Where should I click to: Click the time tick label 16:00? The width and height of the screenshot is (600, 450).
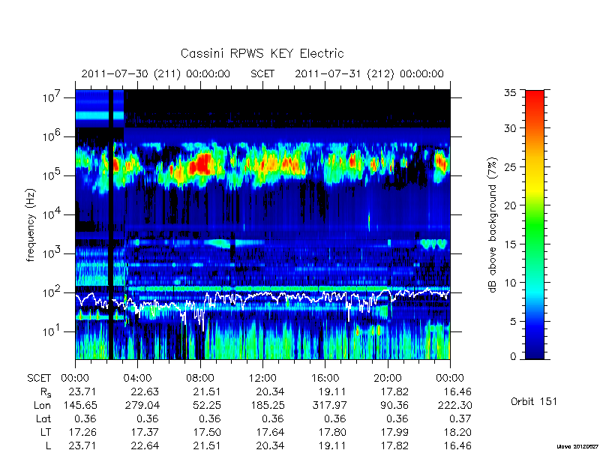pyautogui.click(x=325, y=379)
